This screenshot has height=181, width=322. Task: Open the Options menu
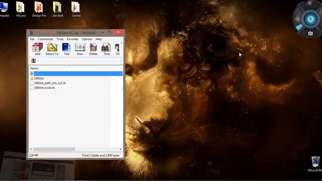coord(87,39)
